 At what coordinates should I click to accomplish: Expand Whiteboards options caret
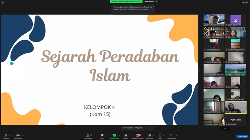click(x=177, y=135)
